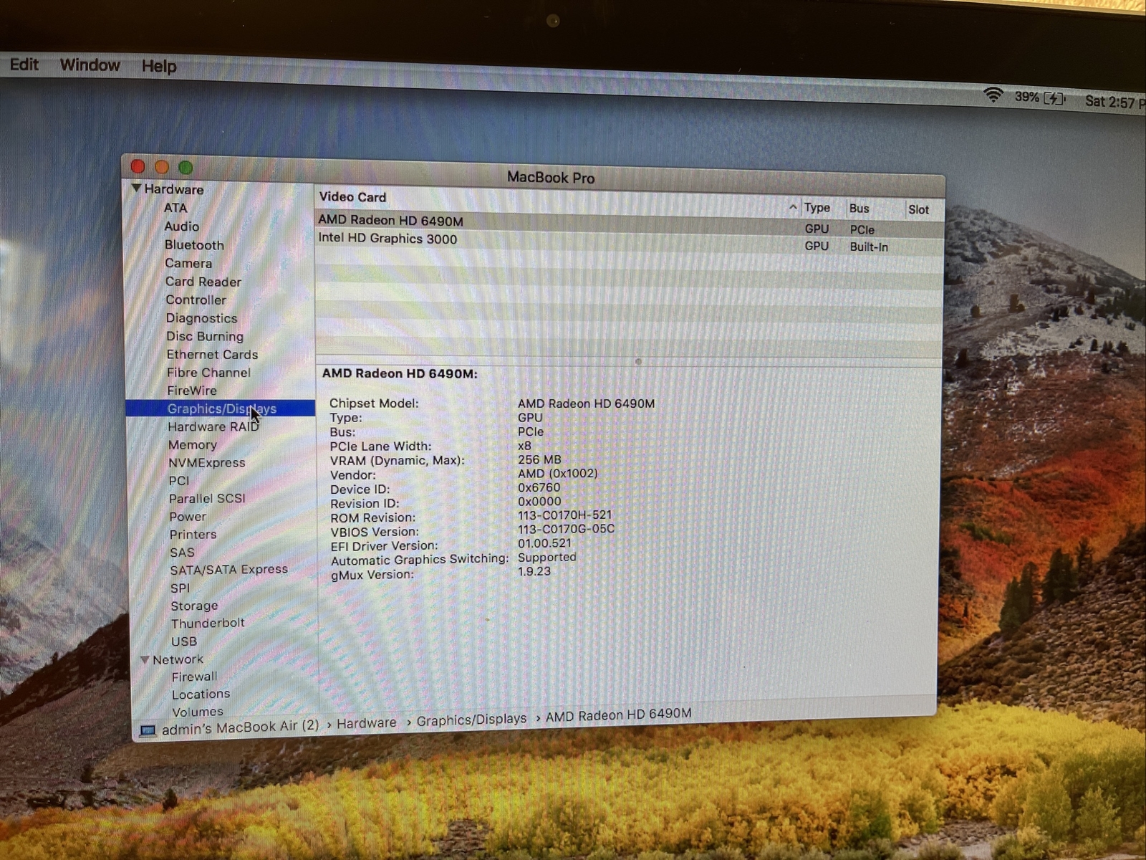Select Thunderbolt in the sidebar
The height and width of the screenshot is (860, 1146).
[208, 623]
